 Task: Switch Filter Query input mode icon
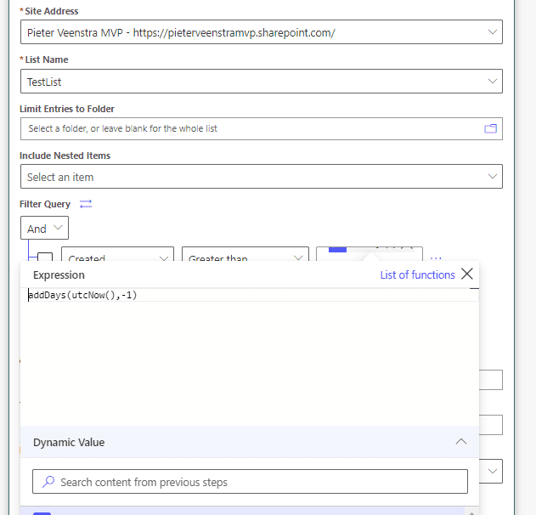[x=86, y=204]
